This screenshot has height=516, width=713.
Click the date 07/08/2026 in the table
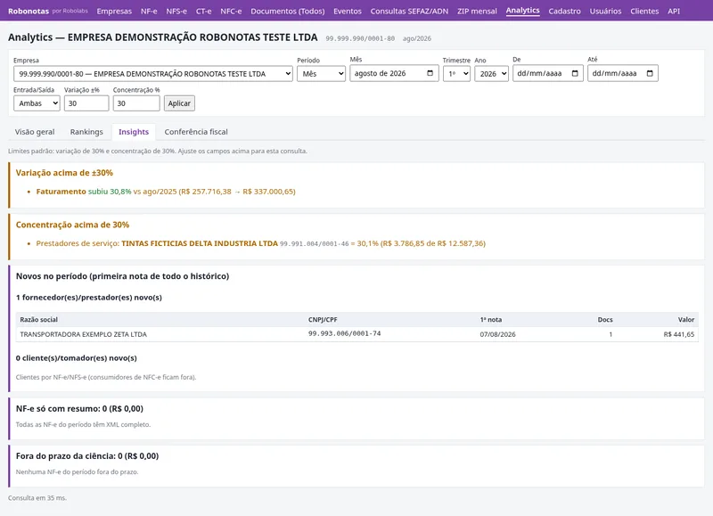[x=497, y=334]
